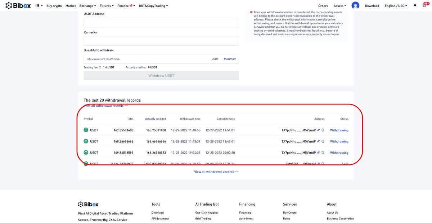Click the Status column header

pos(345,119)
